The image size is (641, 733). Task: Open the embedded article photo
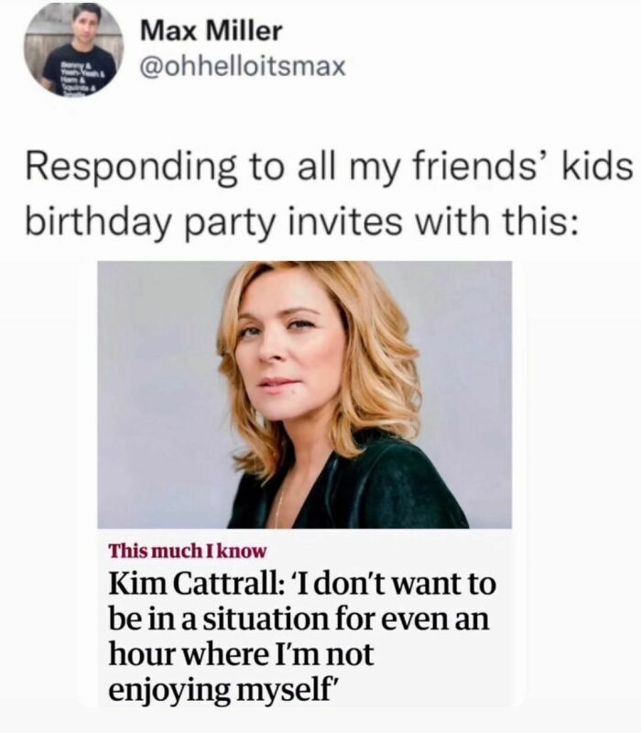(304, 395)
